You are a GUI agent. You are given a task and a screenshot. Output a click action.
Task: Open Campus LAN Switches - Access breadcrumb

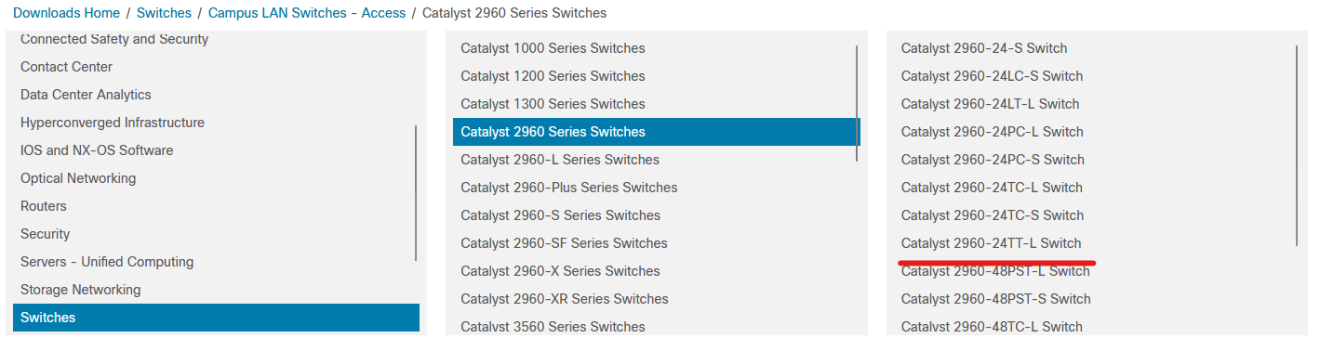307,13
